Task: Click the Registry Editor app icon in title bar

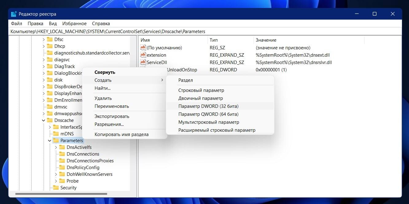Action: coord(14,14)
